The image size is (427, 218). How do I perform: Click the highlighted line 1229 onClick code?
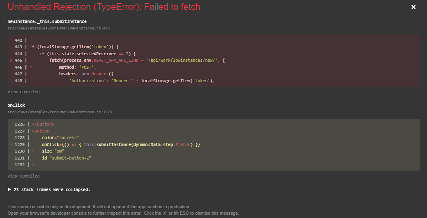121,145
